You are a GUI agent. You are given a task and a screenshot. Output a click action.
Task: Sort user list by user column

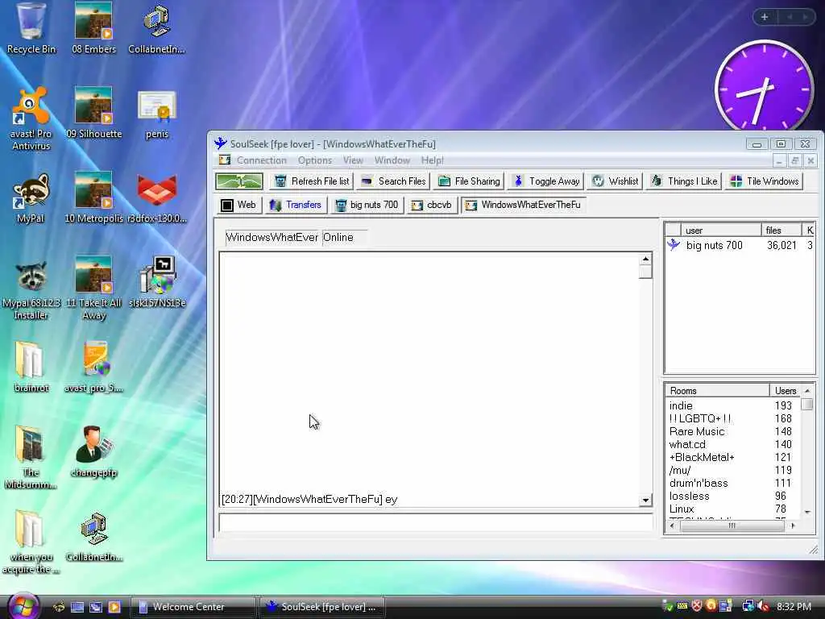pos(721,230)
